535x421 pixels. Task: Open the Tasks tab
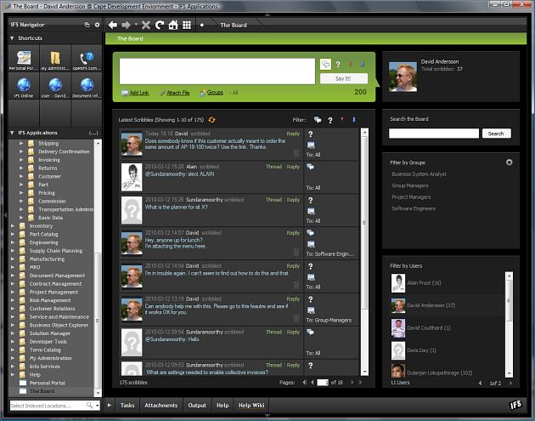(x=127, y=406)
